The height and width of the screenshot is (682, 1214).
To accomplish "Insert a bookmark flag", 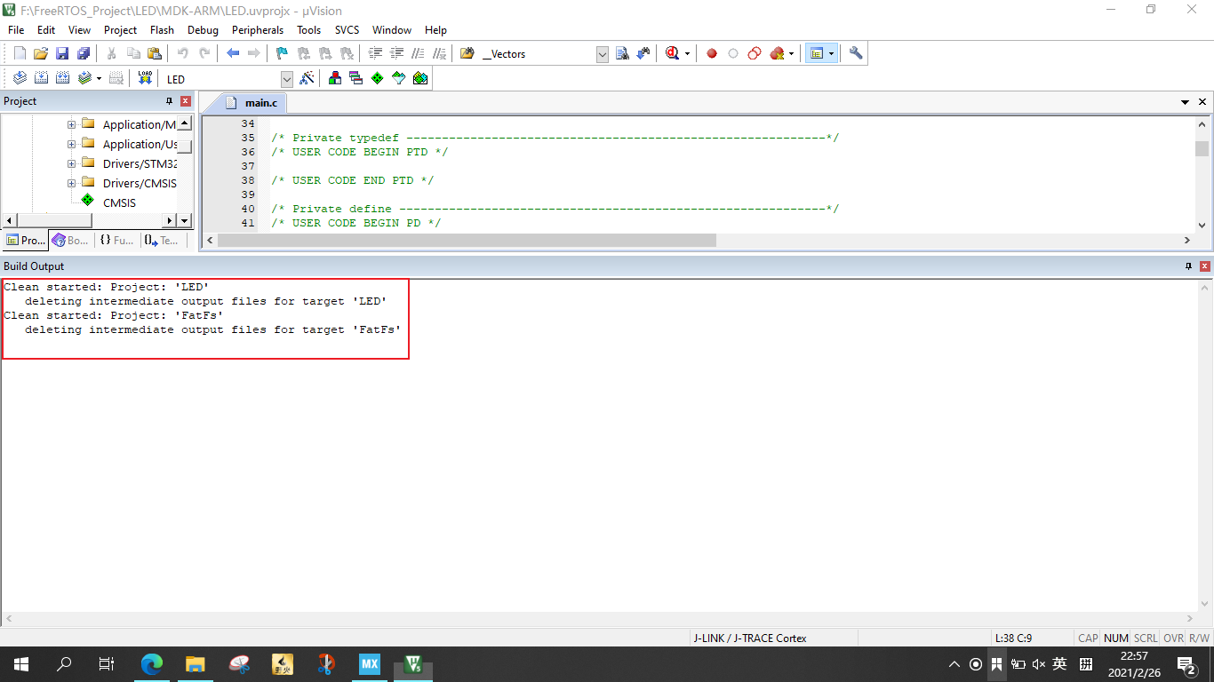I will 282,53.
